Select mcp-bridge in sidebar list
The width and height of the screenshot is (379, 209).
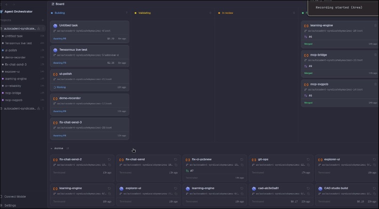click(23, 93)
